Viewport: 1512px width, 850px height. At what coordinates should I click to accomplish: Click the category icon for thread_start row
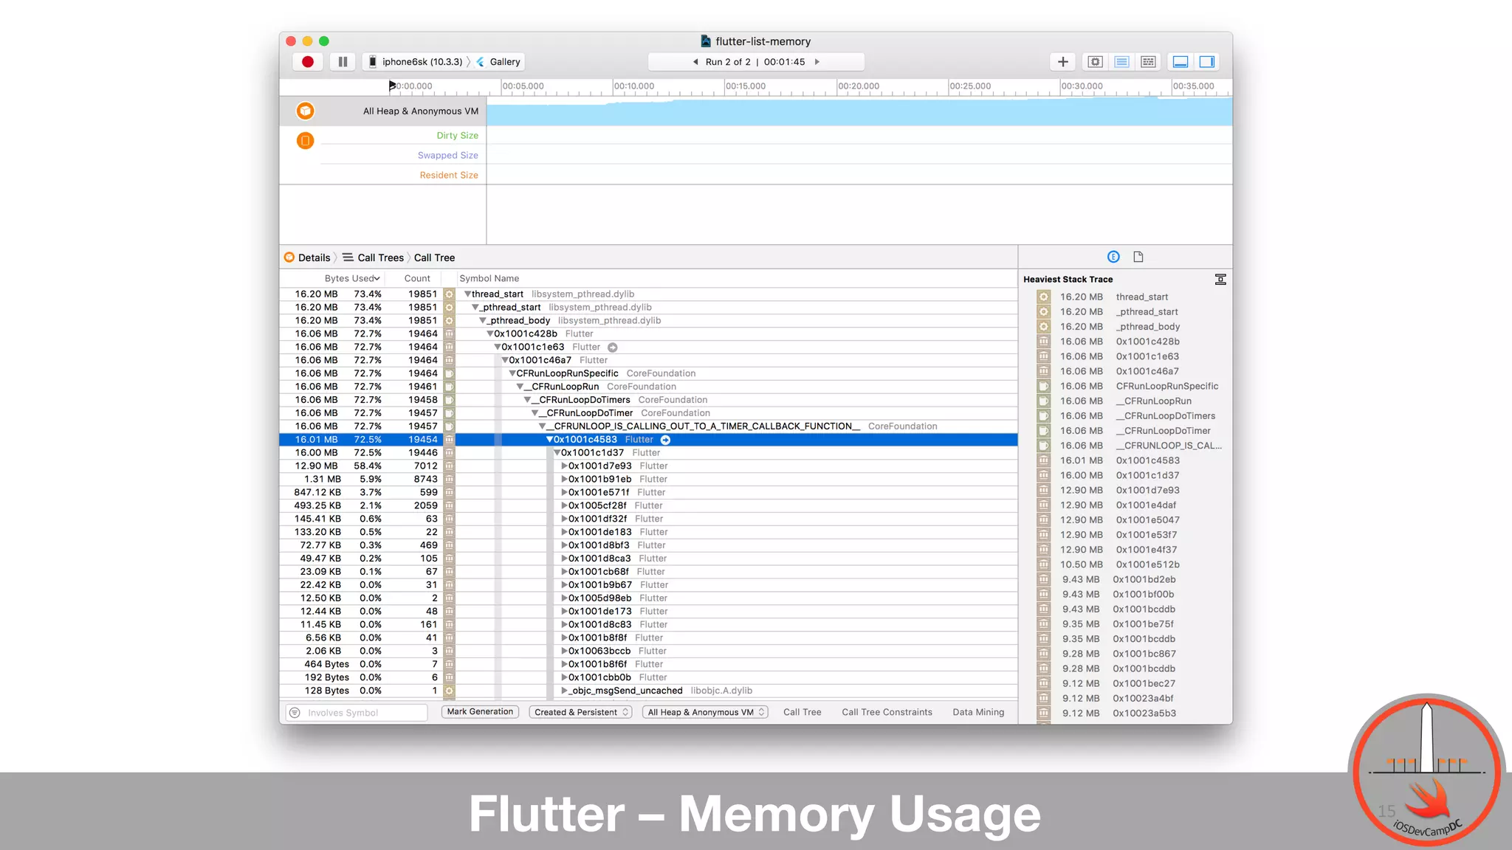[449, 294]
